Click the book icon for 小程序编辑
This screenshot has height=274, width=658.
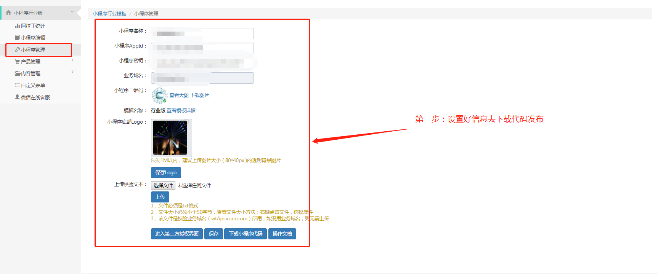pos(17,38)
